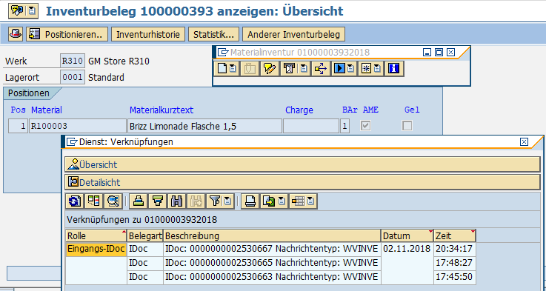This screenshot has height=291, width=546.
Task: Click the Zeit column header
Action: (x=455, y=235)
